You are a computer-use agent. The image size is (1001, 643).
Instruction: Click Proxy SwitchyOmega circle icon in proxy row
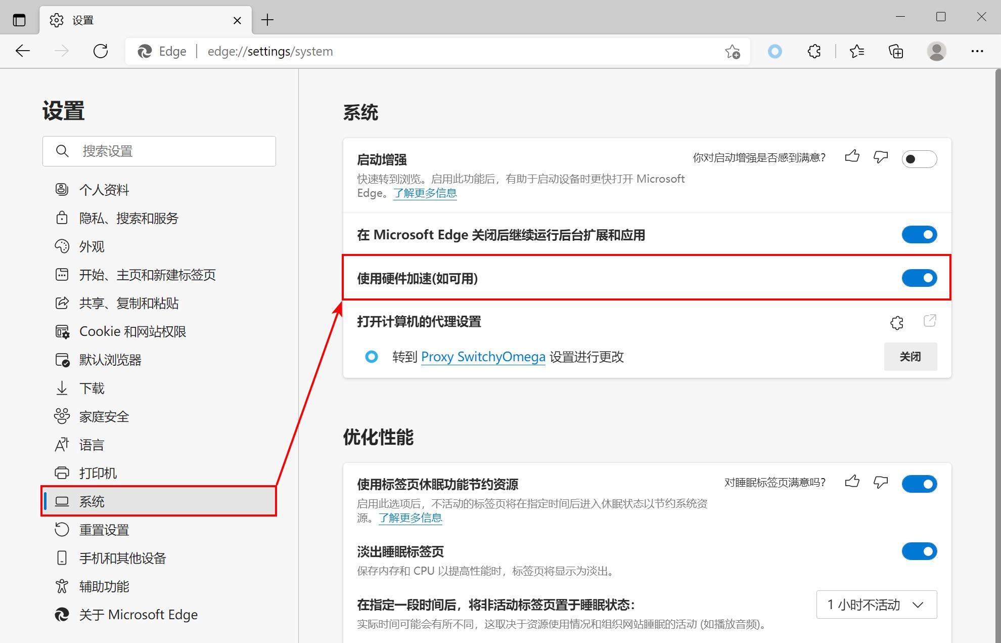coord(372,357)
